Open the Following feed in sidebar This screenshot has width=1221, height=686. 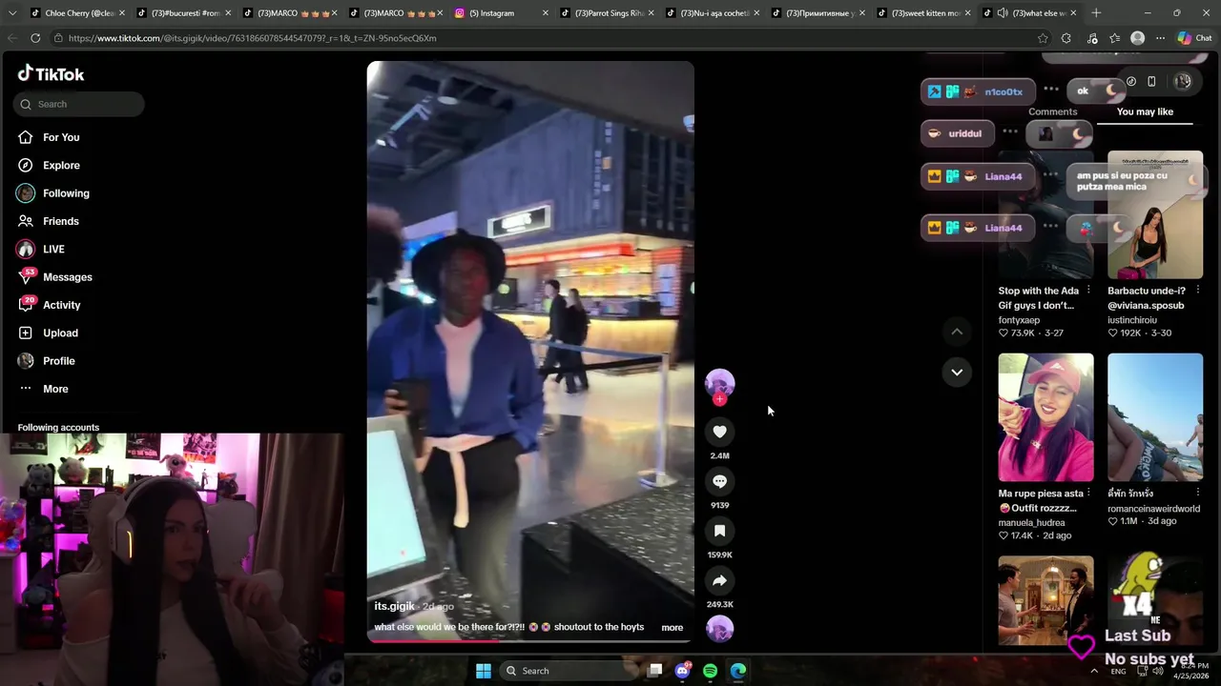(x=66, y=193)
